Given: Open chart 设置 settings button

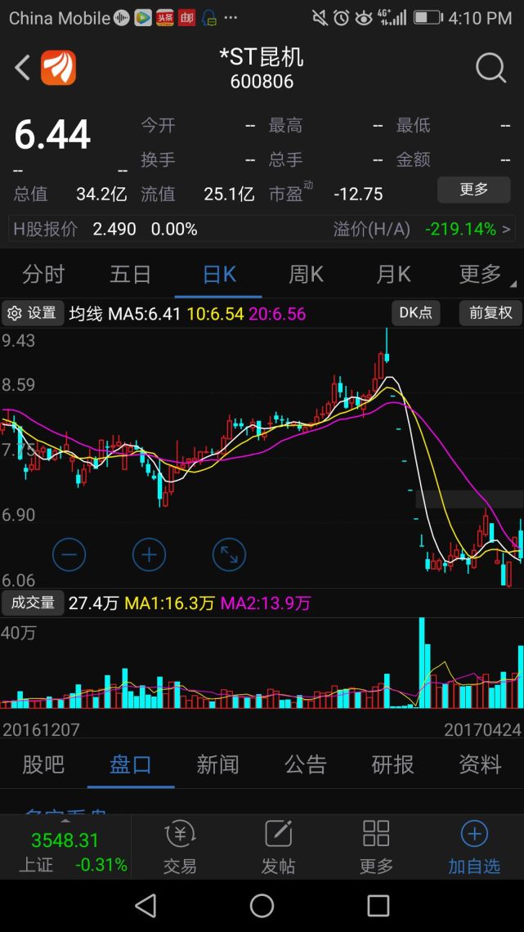Looking at the screenshot, I should (33, 313).
